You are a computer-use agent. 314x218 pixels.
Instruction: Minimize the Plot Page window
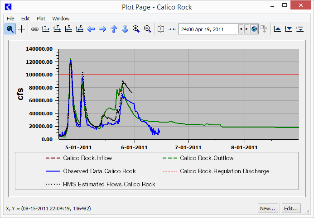(x=272, y=6)
